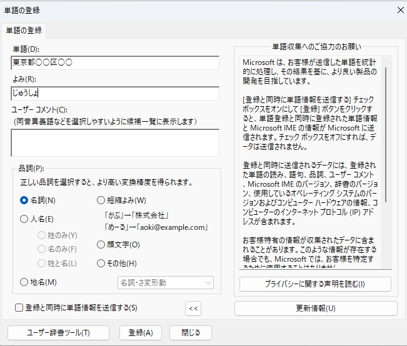Click the scrollbar in the information text panel

(x=388, y=137)
